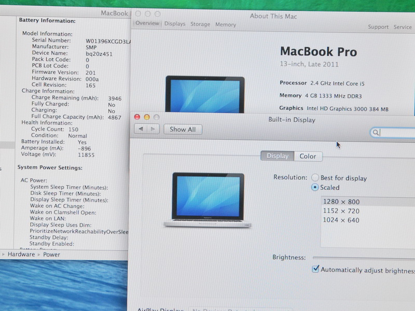Click the Device Name value bq20z451
Image resolution: width=415 pixels, height=311 pixels.
[99, 54]
